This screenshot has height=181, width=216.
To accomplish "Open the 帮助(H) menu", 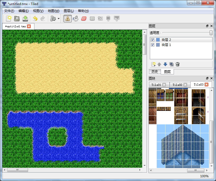I will tap(83, 11).
